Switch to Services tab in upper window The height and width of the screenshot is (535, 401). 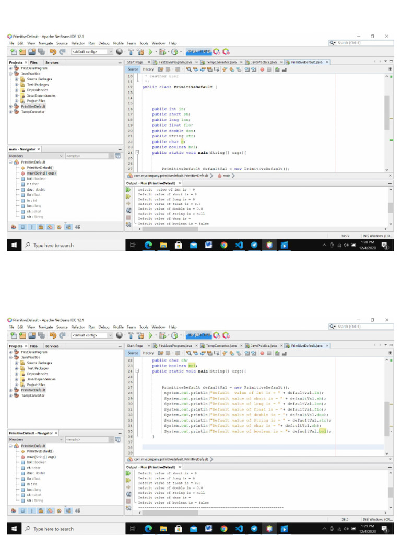tap(52, 63)
